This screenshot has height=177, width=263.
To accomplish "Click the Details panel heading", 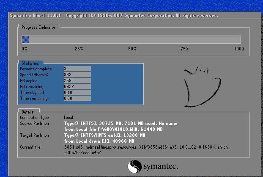I will [x=27, y=111].
